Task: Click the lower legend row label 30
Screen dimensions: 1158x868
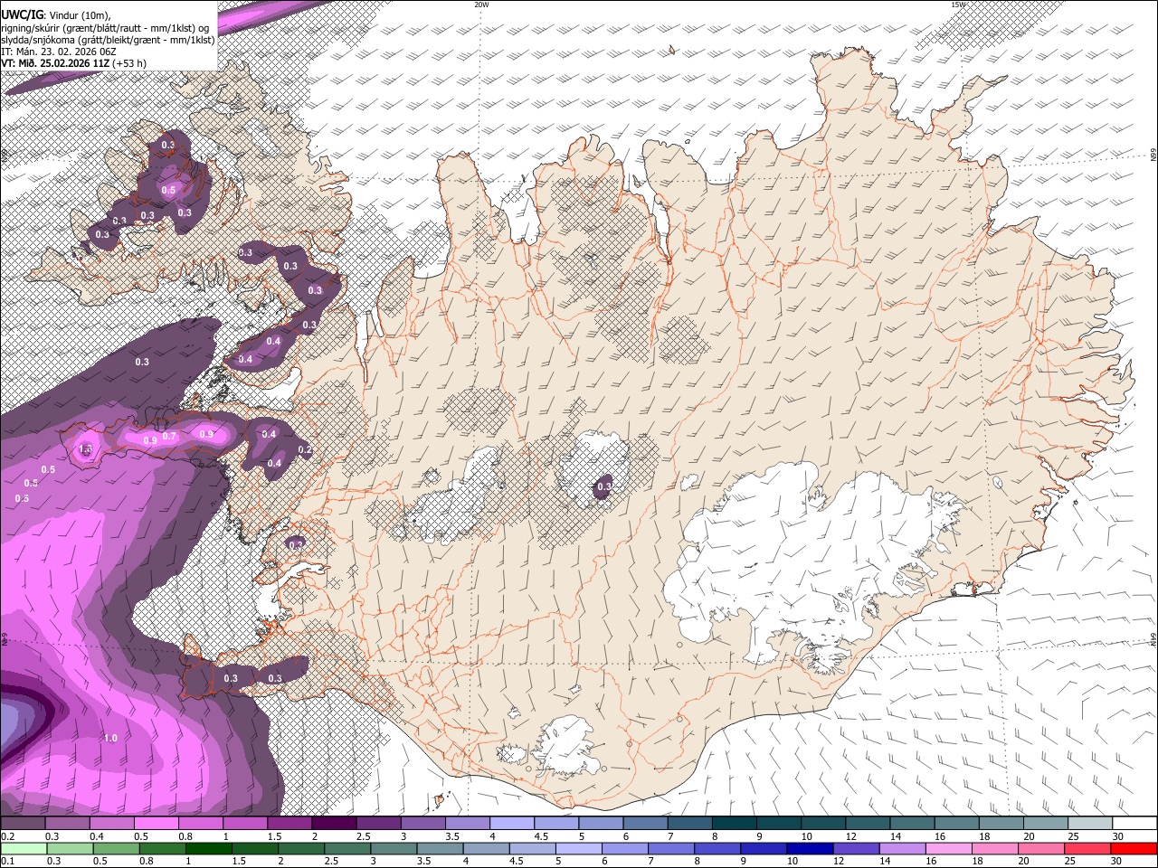Action: point(1118,862)
